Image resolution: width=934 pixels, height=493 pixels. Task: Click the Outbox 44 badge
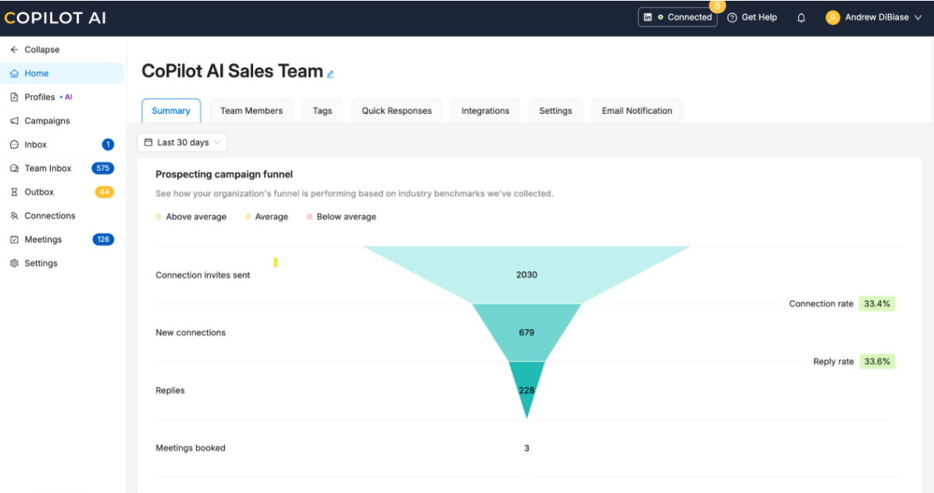pyautogui.click(x=104, y=192)
